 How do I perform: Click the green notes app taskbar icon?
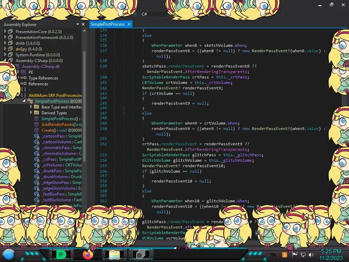[61, 254]
